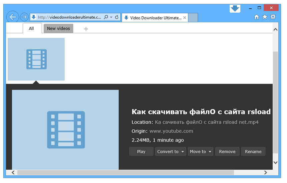Image resolution: width=287 pixels, height=183 pixels.
Task: Click the vertical scrollbar thumb
Action: point(275,102)
